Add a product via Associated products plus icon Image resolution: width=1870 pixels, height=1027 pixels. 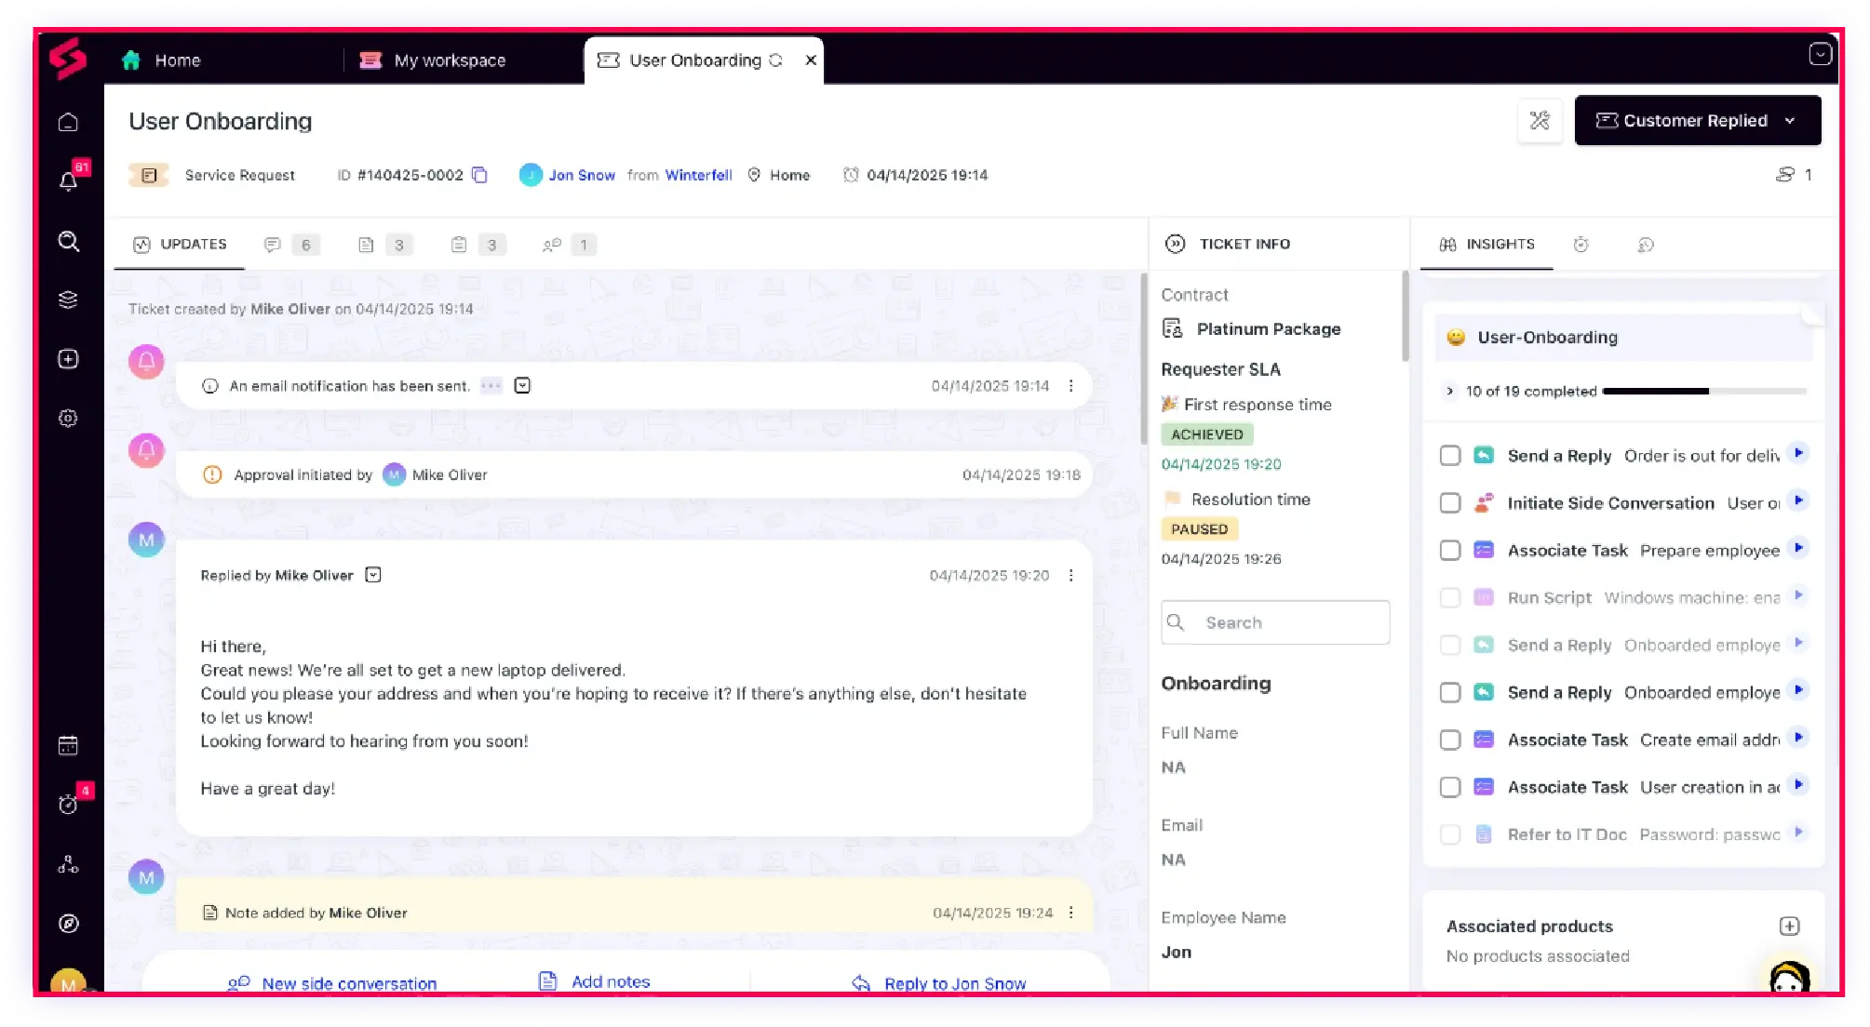1789,926
